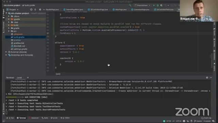Open the Gradle tool window on right edge
218x123 pixels.
point(214,32)
